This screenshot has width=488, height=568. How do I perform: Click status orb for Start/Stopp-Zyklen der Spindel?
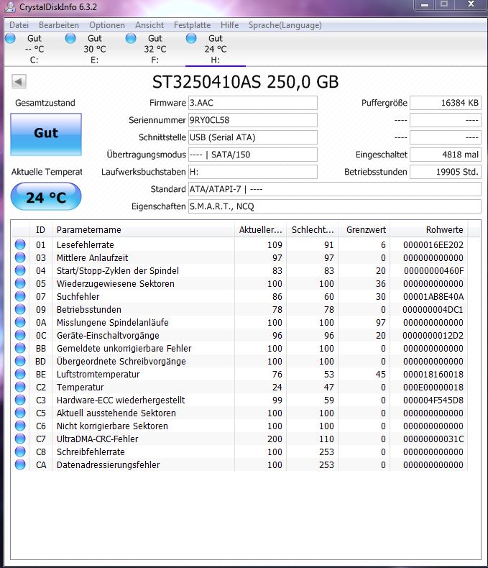click(20, 270)
